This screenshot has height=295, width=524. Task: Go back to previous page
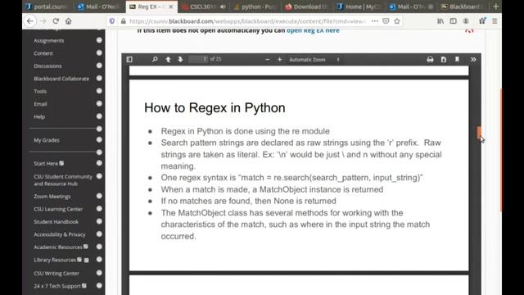click(30, 21)
